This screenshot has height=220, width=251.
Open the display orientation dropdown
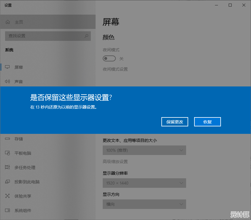[144, 204]
